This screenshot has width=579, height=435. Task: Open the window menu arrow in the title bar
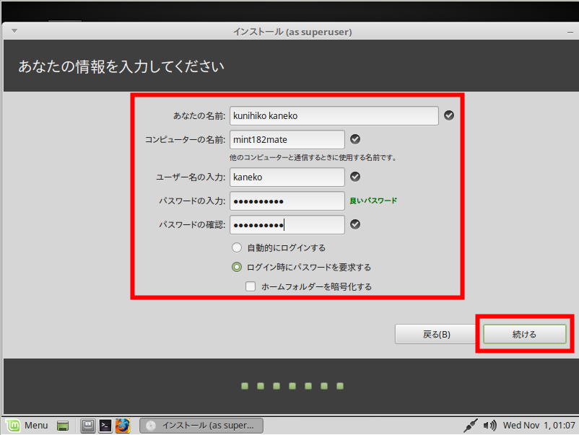[14, 31]
